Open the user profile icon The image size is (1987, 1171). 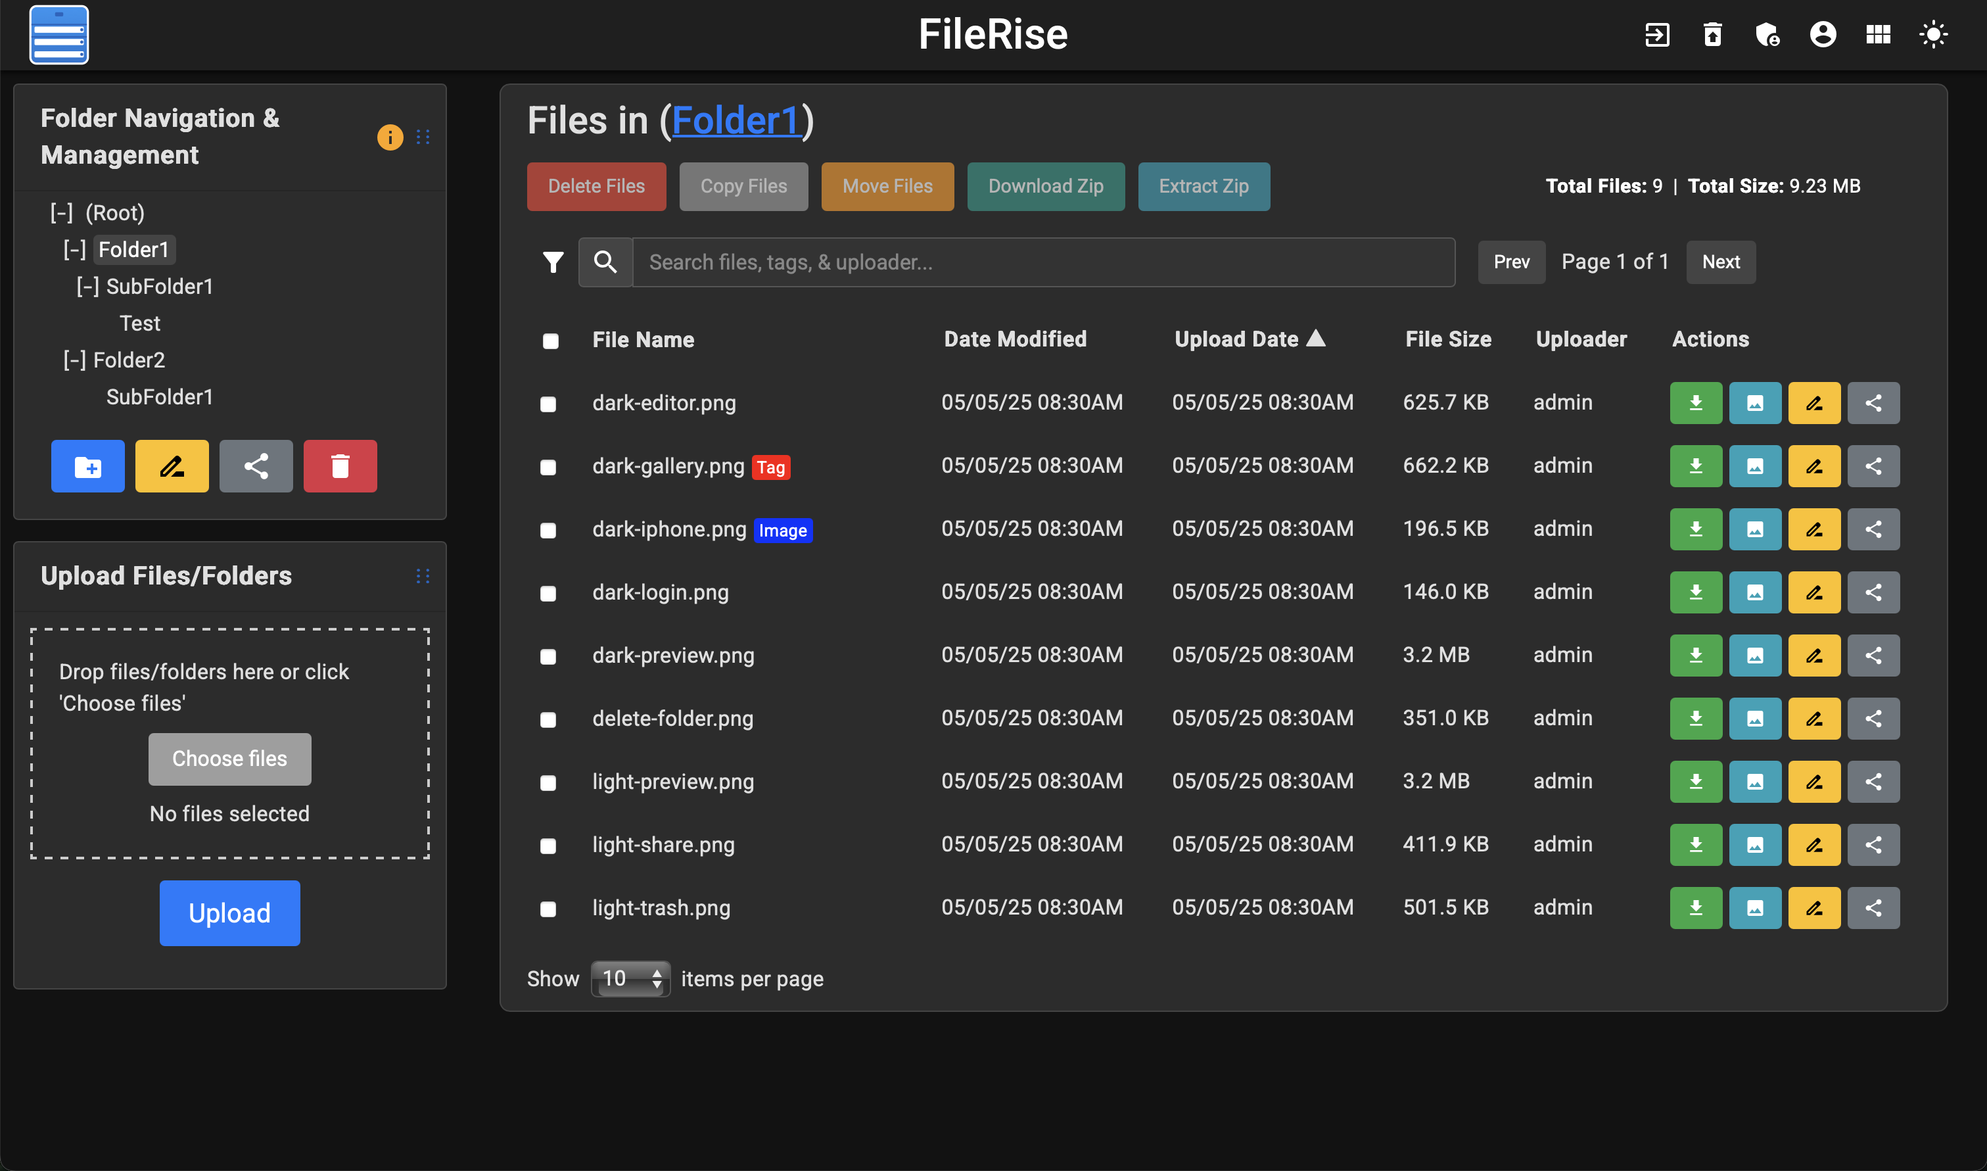pyautogui.click(x=1822, y=35)
